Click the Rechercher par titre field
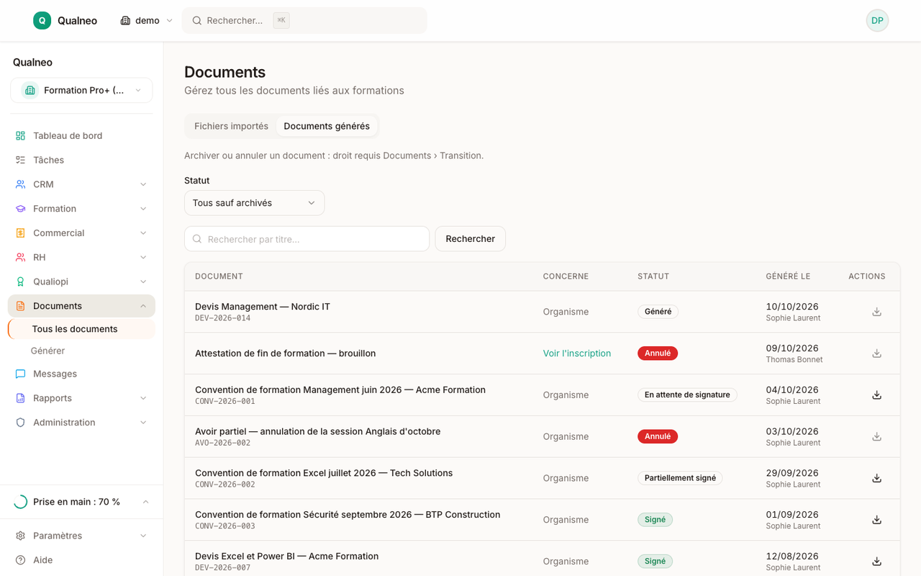This screenshot has height=576, width=921. coord(307,239)
